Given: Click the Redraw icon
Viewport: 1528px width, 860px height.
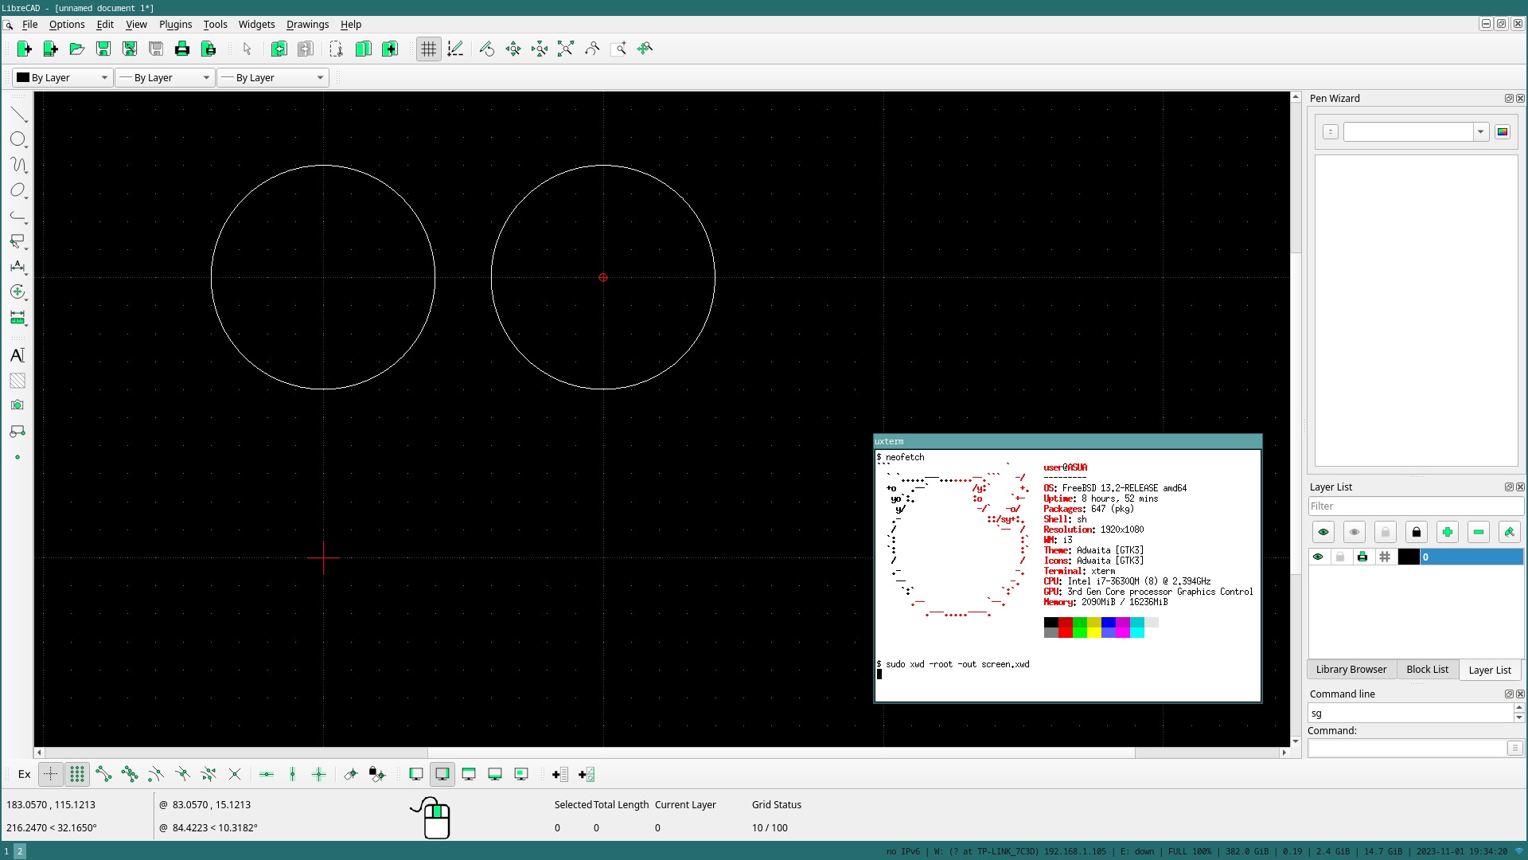Looking at the screenshot, I should (486, 49).
